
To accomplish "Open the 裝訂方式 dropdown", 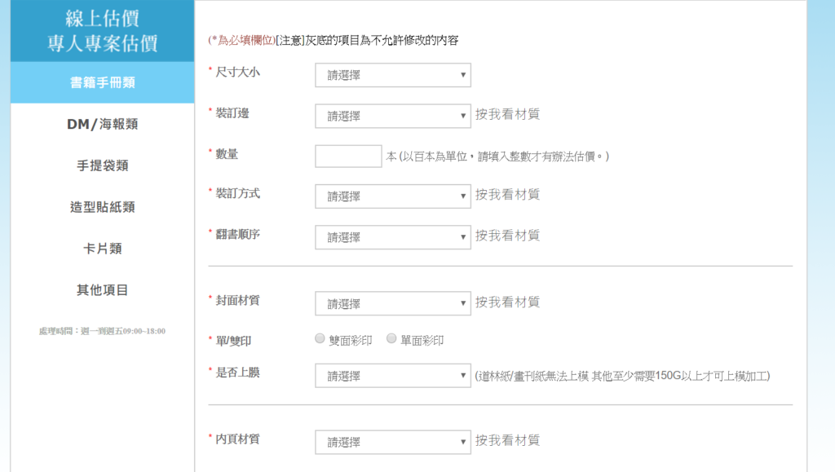I will 392,196.
